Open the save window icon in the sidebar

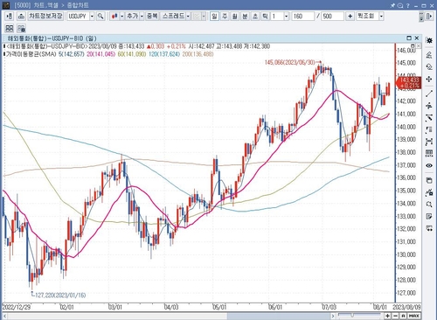[429, 180]
